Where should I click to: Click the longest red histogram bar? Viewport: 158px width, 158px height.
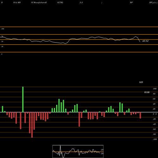(32, 125)
